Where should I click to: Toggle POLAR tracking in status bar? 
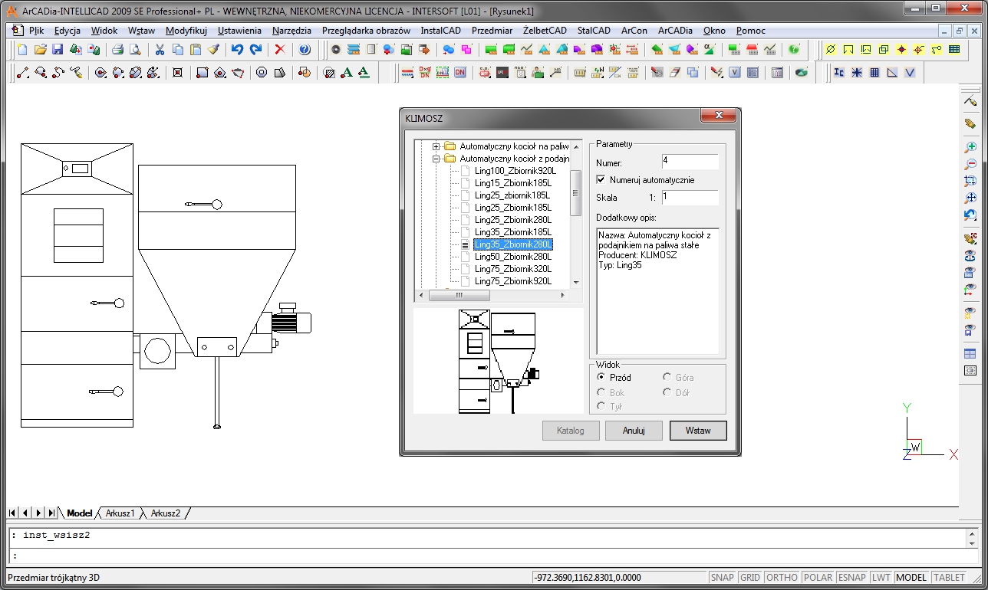pyautogui.click(x=818, y=578)
